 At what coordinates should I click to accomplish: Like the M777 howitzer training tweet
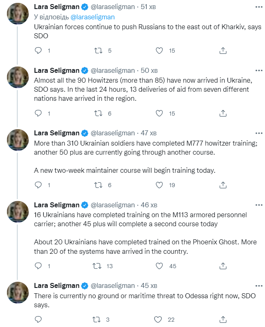click(159, 185)
